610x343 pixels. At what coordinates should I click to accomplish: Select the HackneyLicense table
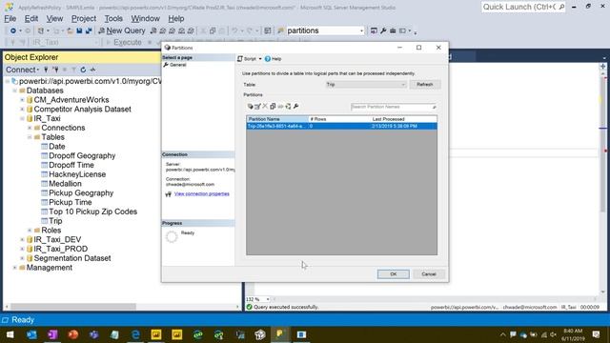(x=77, y=174)
